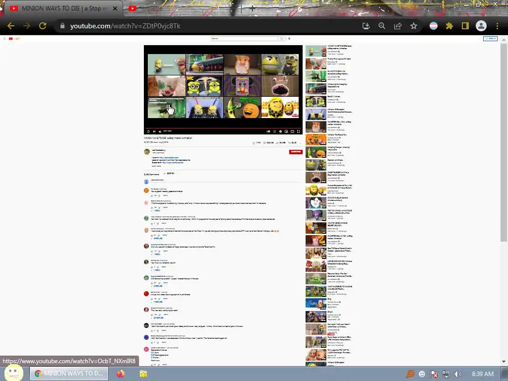Click the voice search microphone
Image resolution: width=508 pixels, height=381 pixels.
click(289, 39)
